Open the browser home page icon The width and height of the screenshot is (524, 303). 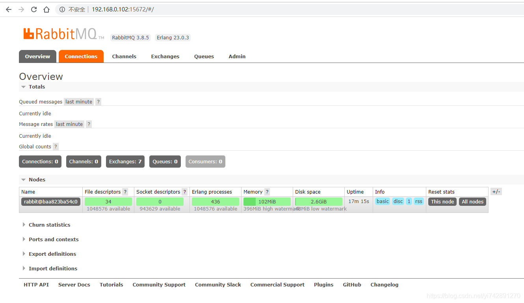coord(46,9)
